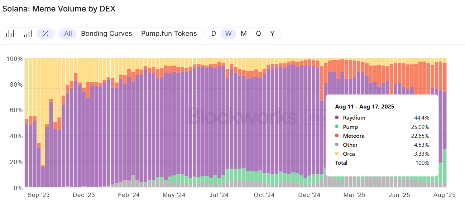Switch to the Pump.fun Tokens filter
Image resolution: width=465 pixels, height=203 pixels.
click(169, 34)
